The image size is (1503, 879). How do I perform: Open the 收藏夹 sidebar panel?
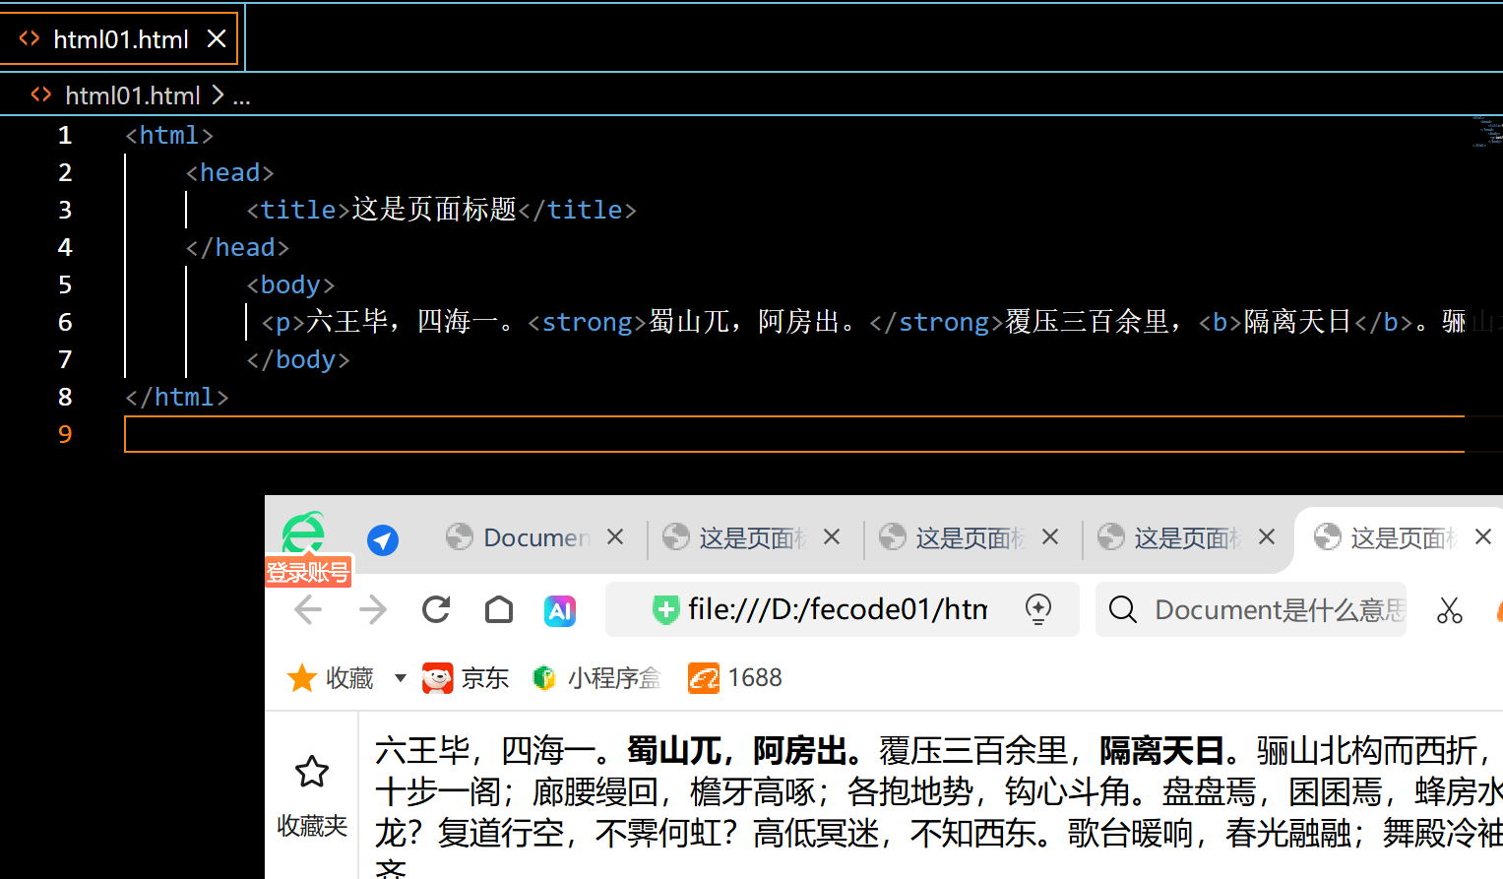pos(312,797)
